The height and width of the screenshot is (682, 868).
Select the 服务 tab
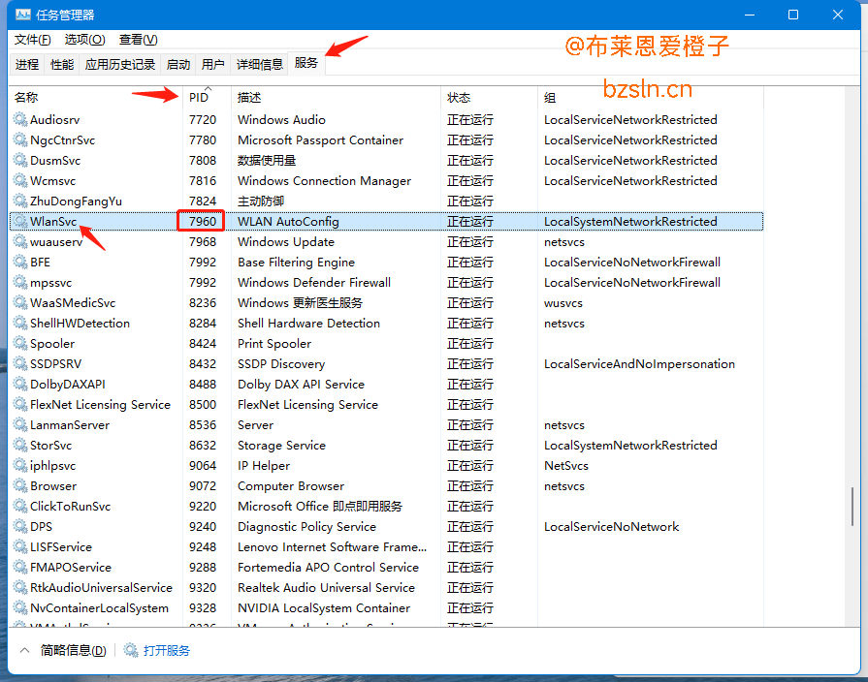[x=306, y=63]
